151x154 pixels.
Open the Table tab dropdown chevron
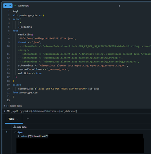tap(18, 119)
